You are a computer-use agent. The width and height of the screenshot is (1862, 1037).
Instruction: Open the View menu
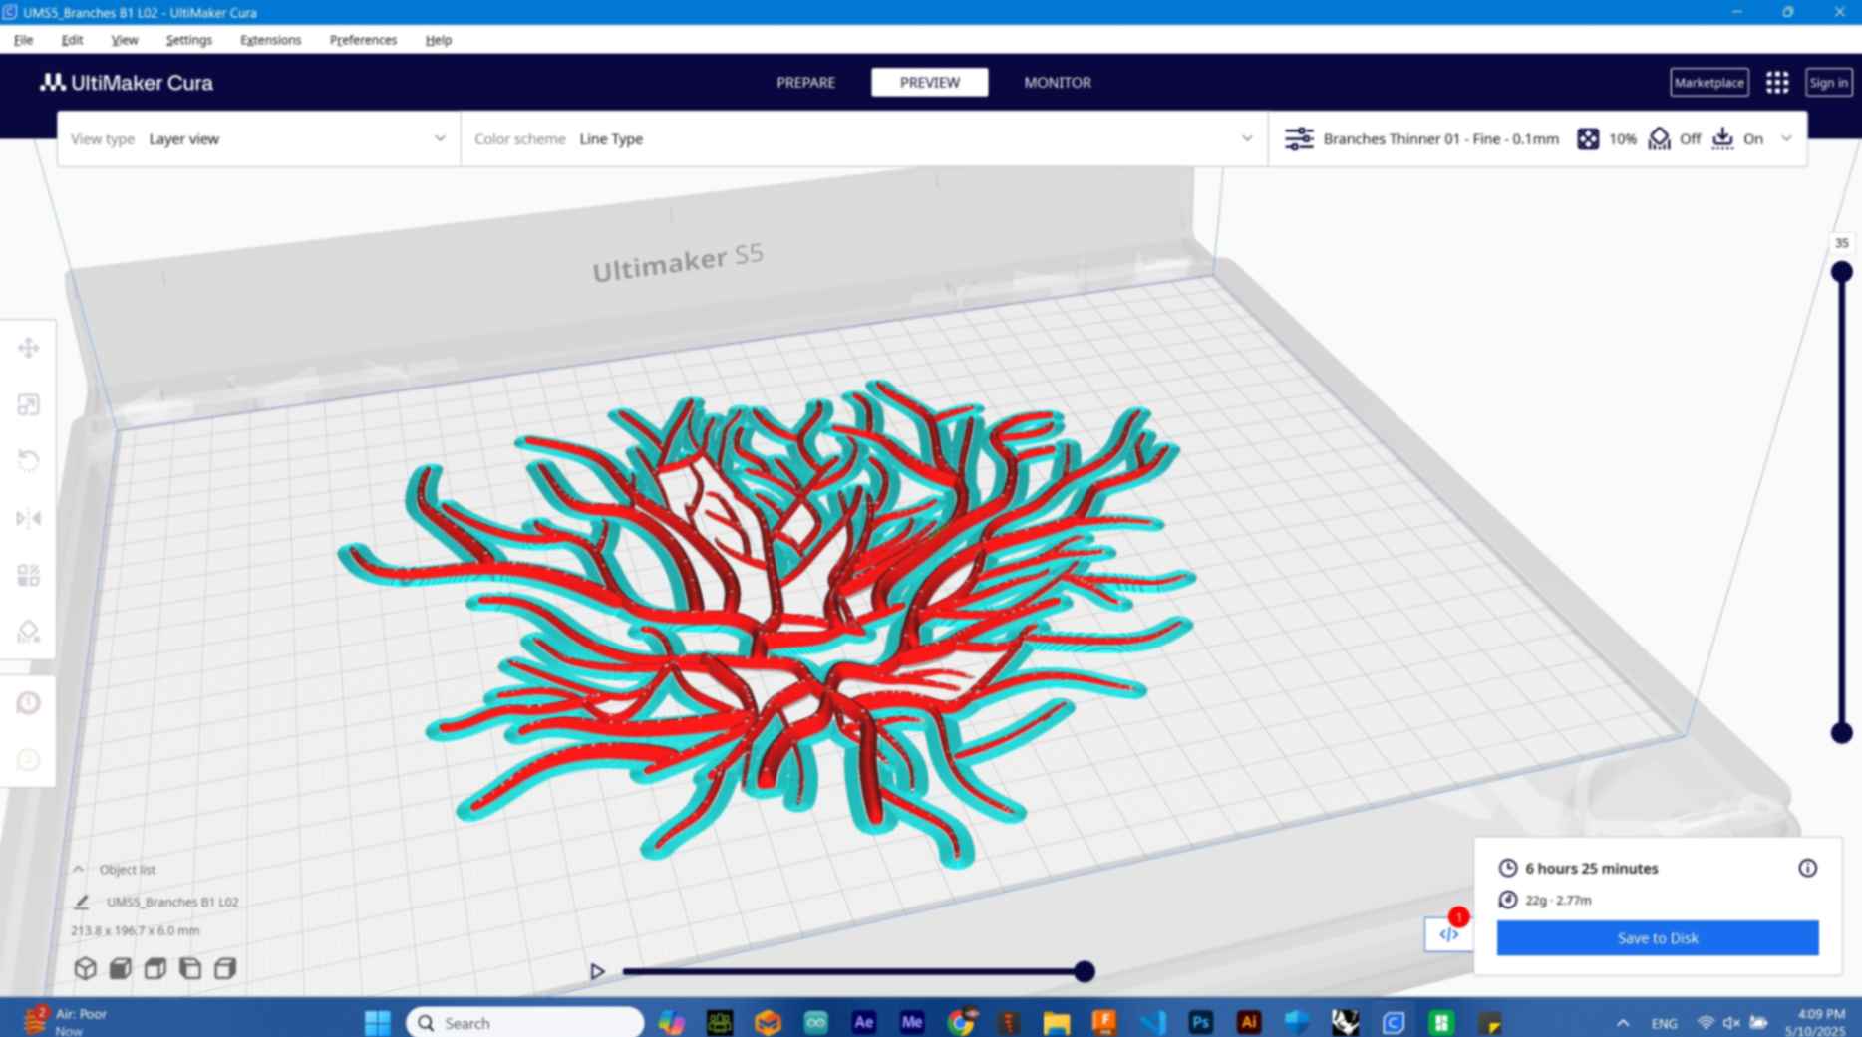click(124, 40)
